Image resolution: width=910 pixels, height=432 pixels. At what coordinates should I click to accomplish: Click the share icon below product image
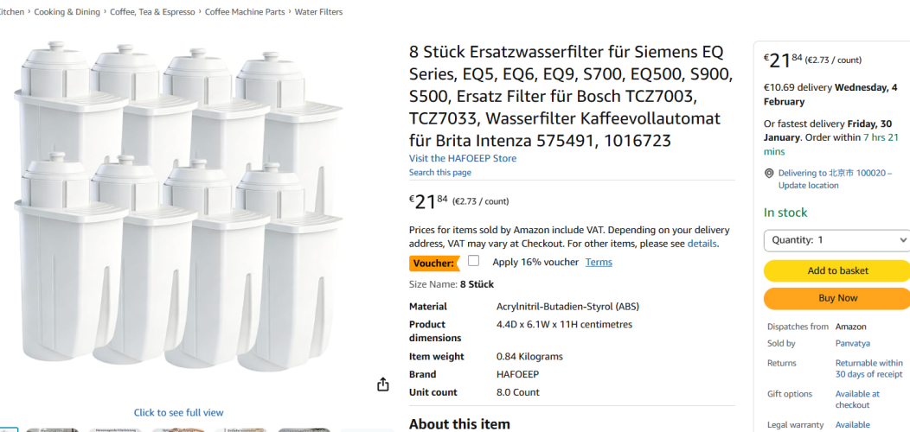(x=383, y=384)
